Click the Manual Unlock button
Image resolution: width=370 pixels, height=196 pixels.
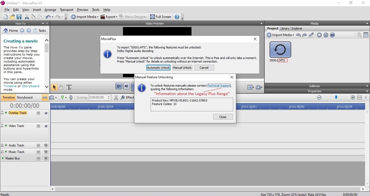pyautogui.click(x=182, y=68)
